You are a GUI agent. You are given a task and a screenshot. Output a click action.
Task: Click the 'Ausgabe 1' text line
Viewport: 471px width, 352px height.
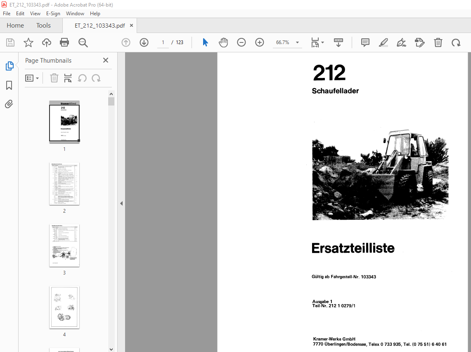point(322,301)
